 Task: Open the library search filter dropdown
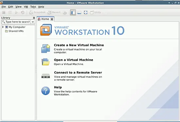(x=33, y=22)
